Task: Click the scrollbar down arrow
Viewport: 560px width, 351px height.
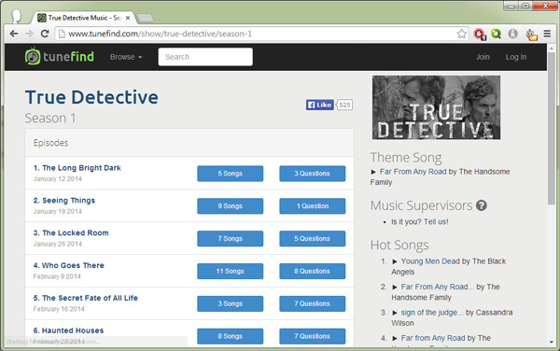Action: pyautogui.click(x=552, y=342)
